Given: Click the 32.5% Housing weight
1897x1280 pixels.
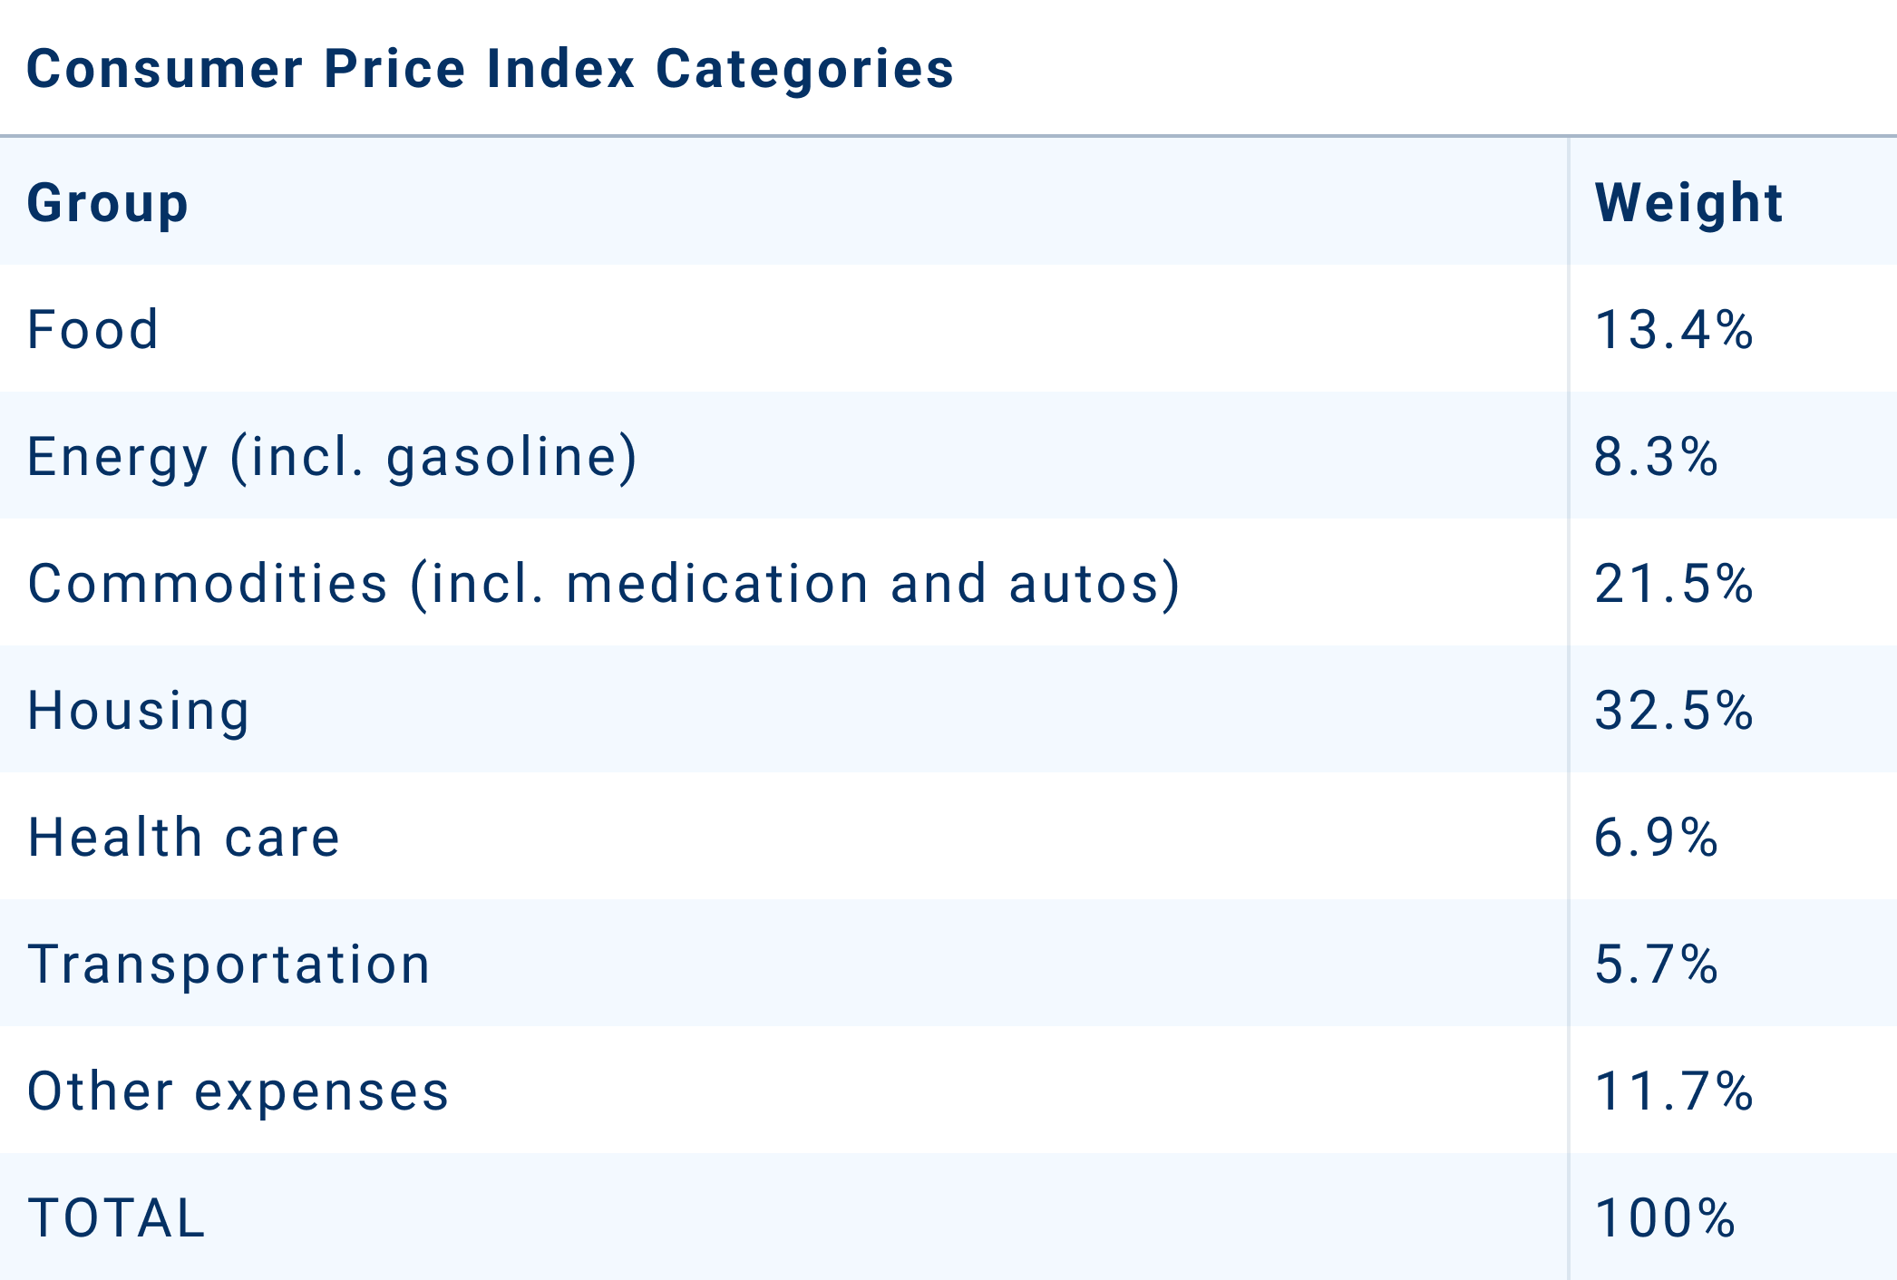Looking at the screenshot, I should coord(1673,710).
